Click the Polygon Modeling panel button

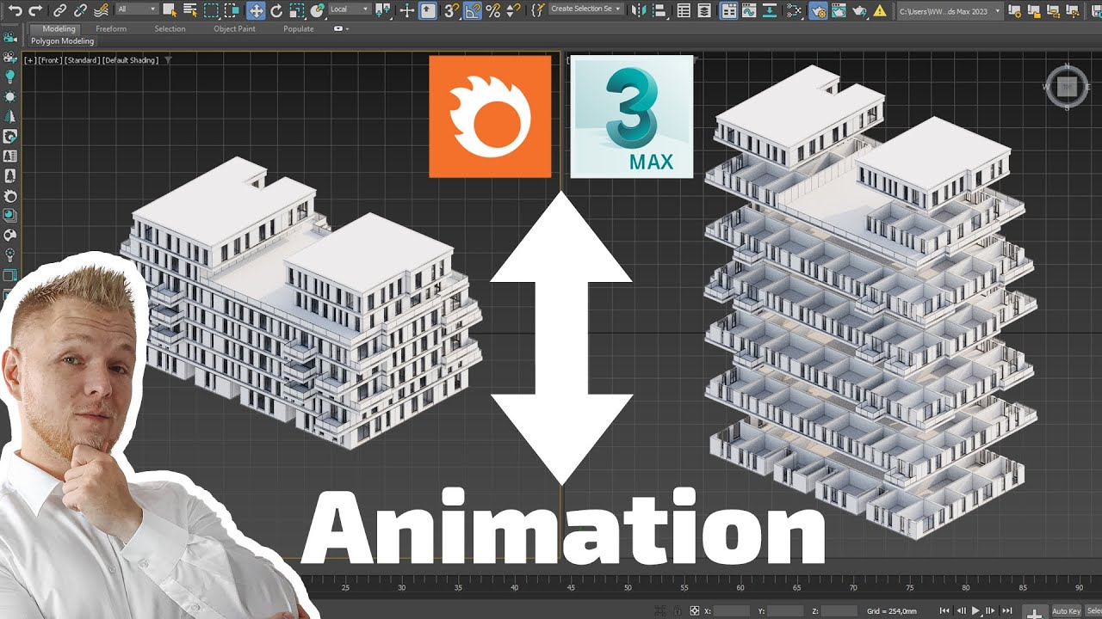(x=62, y=41)
